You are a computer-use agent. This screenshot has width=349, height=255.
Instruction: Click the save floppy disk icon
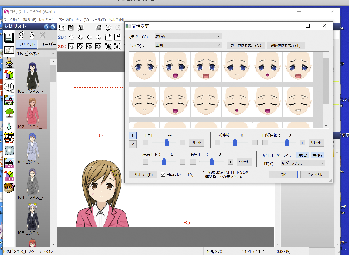click(71, 28)
